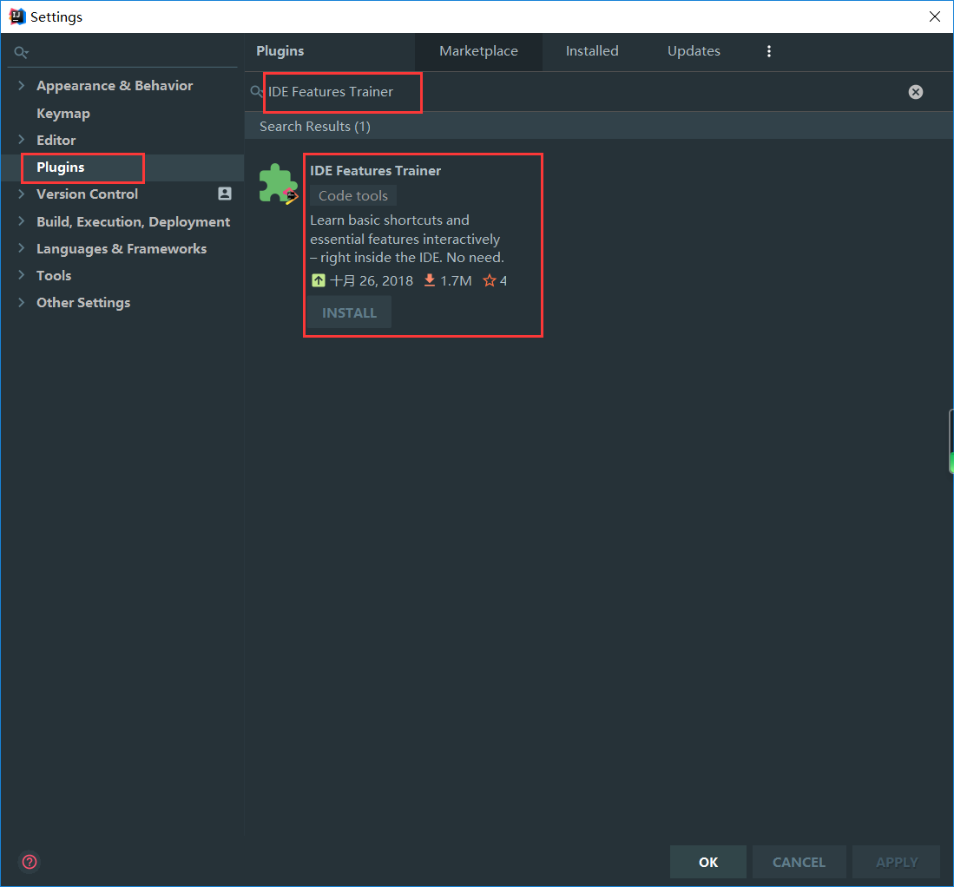The height and width of the screenshot is (887, 954).
Task: Click inside the plugin search field
Action: 339,91
